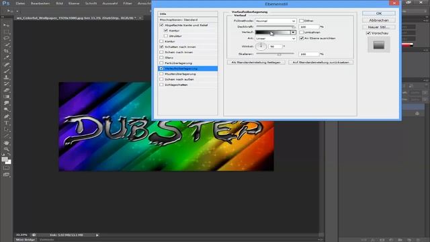The width and height of the screenshot is (430, 242).
Task: Select the Eyedropper tool
Action: tap(6, 58)
